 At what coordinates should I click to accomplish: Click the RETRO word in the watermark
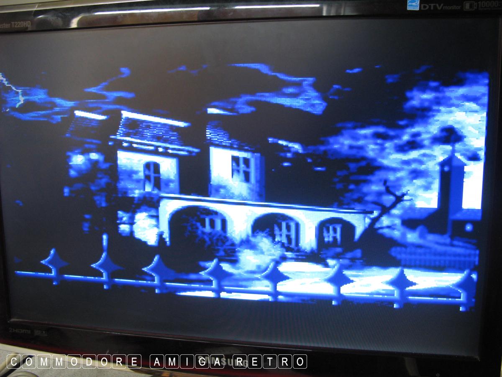tap(270, 362)
